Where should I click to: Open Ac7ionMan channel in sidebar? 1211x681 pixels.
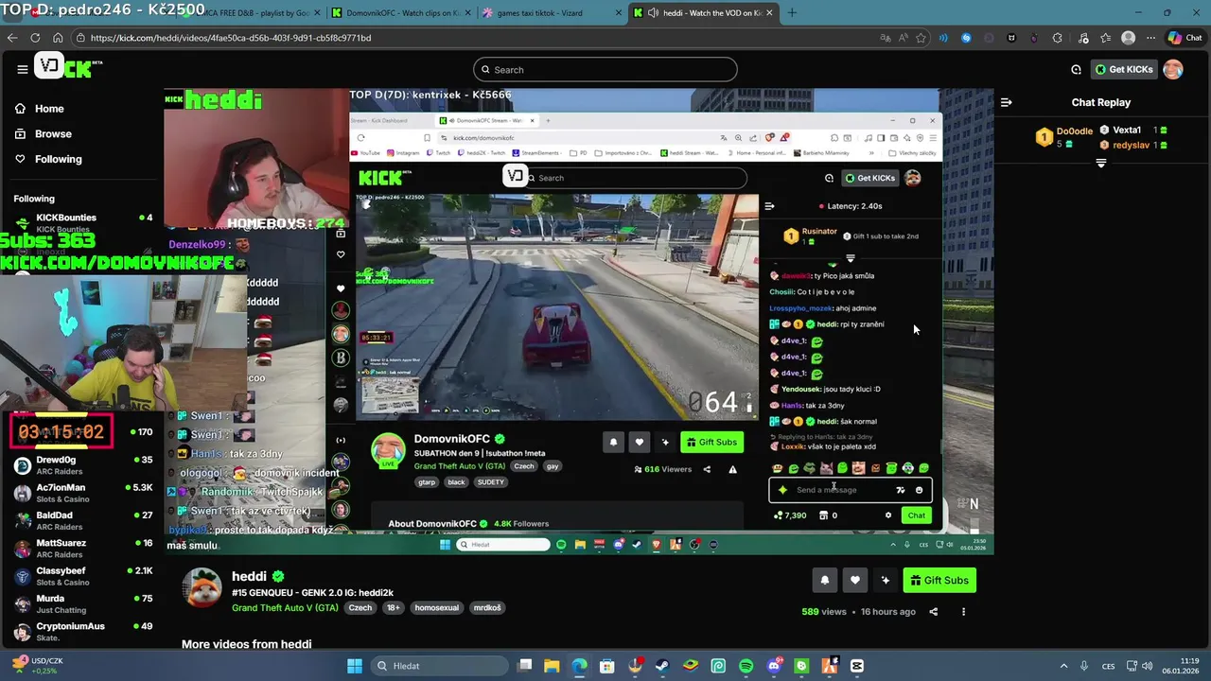pyautogui.click(x=82, y=493)
